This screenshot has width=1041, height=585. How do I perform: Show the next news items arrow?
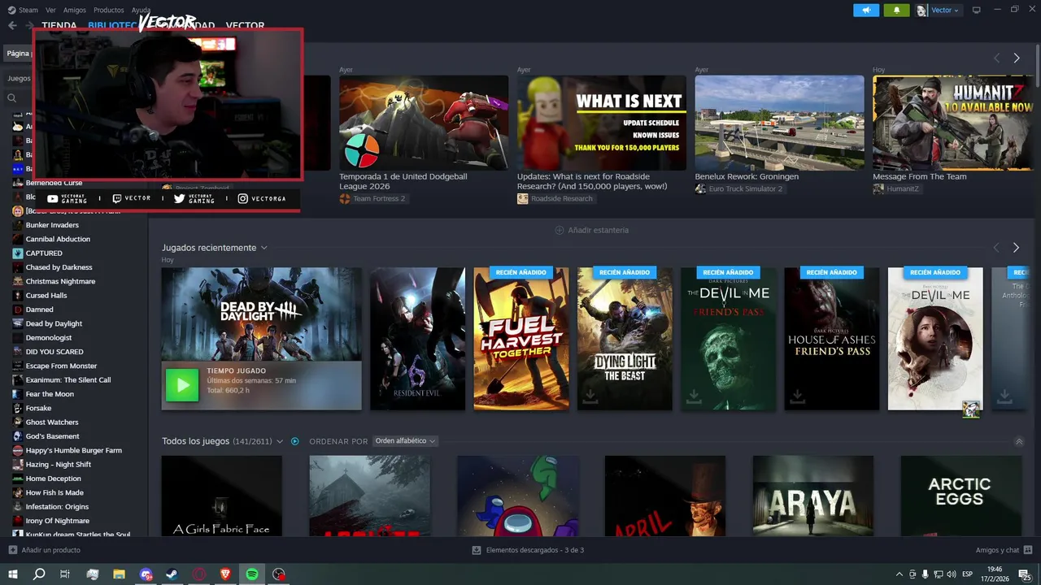pos(1017,58)
